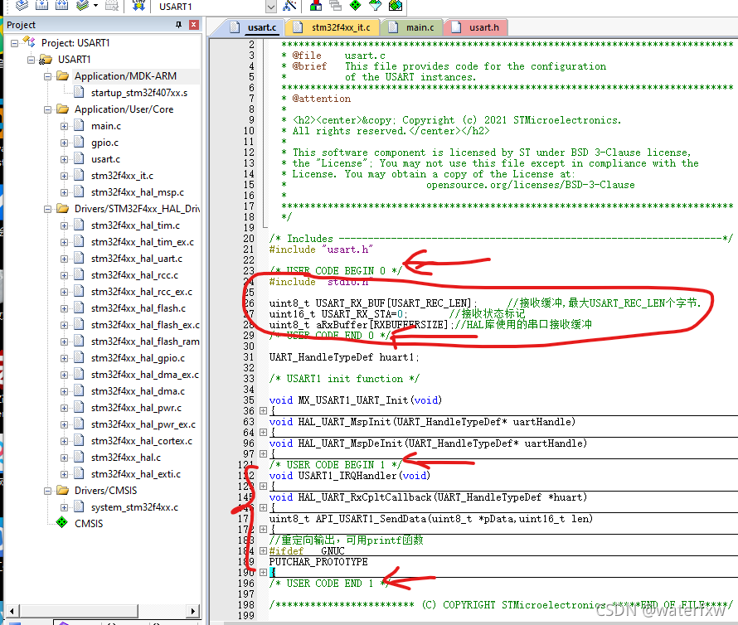Click the Batch build icon

(82, 5)
